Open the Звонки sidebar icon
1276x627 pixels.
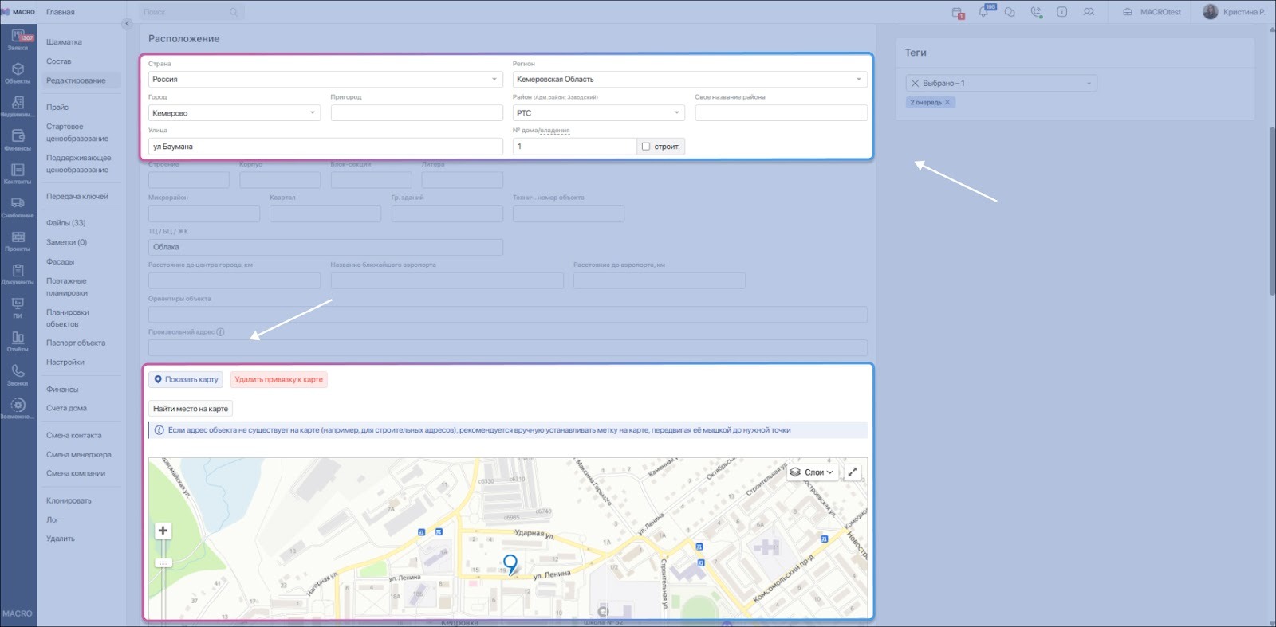18,374
